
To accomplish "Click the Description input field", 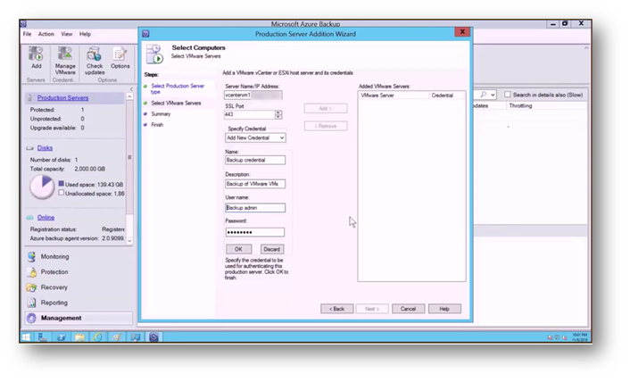I will (255, 184).
